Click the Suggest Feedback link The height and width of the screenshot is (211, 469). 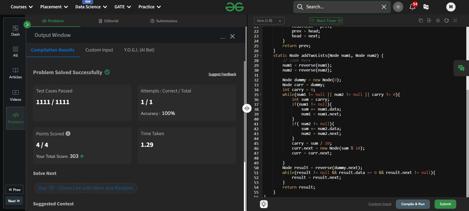[x=222, y=74]
